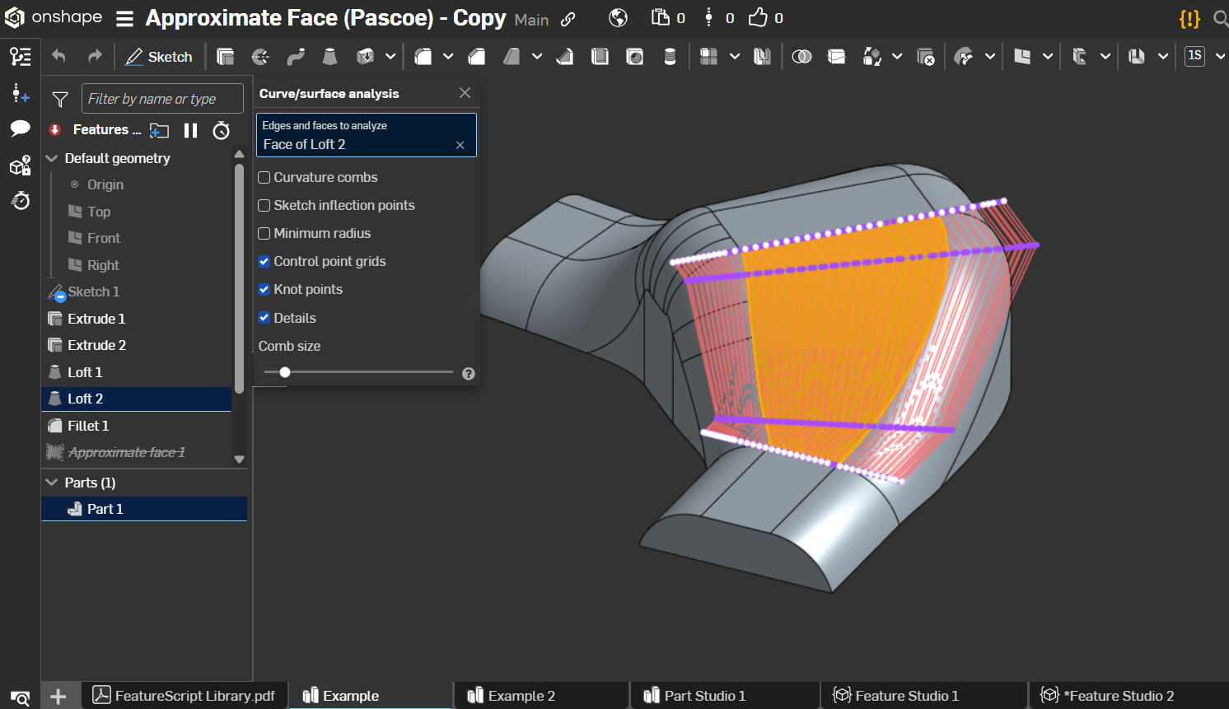Start a new Sketch

pyautogui.click(x=158, y=57)
